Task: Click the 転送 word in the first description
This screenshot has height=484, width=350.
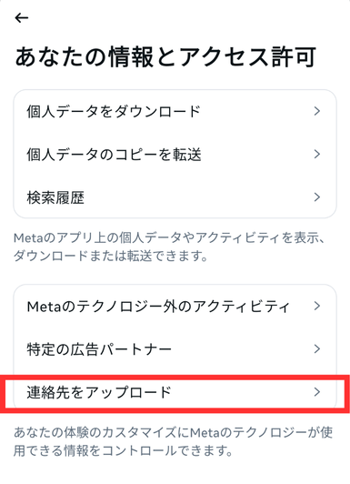Action: (x=139, y=256)
